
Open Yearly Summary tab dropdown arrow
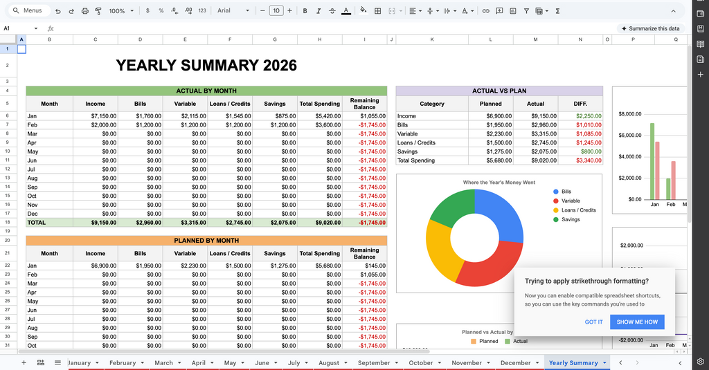[x=604, y=363]
